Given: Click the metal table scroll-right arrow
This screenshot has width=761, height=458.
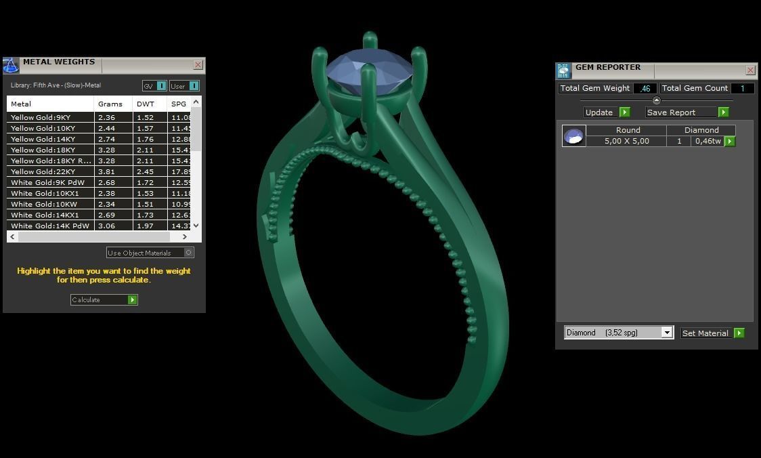Looking at the screenshot, I should [x=184, y=237].
